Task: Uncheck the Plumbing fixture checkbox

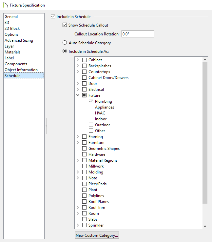Action: [x=91, y=101]
